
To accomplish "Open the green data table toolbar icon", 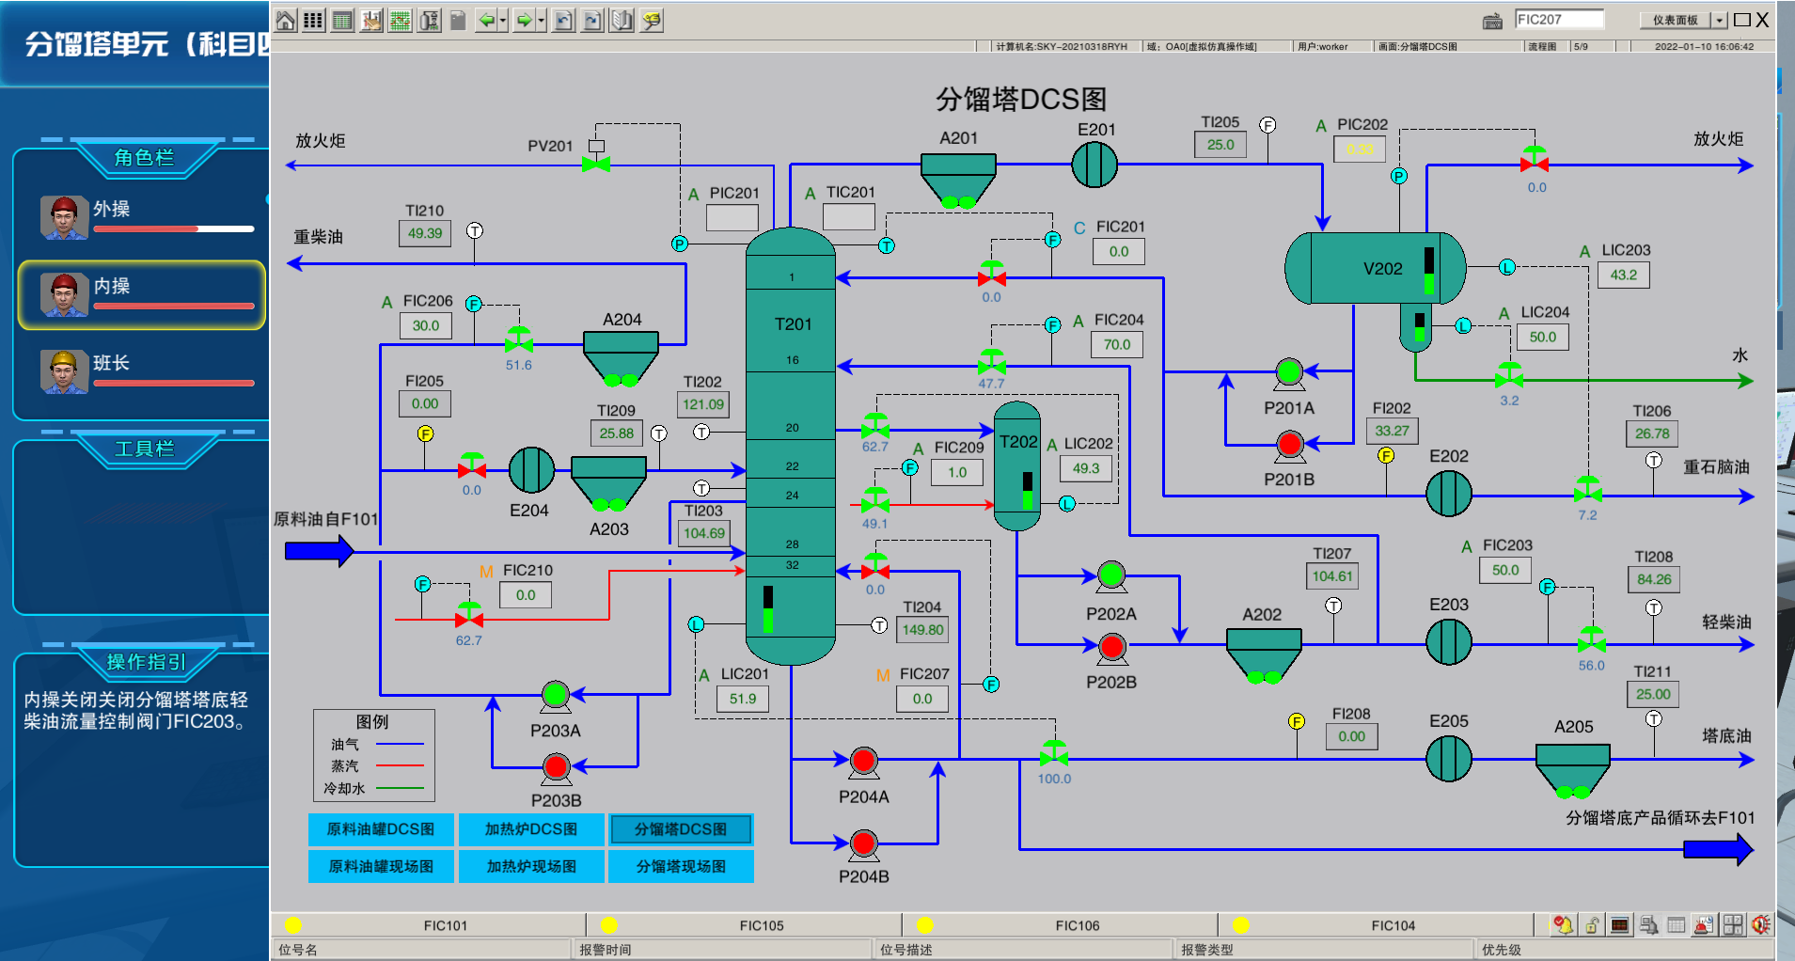I will pyautogui.click(x=343, y=20).
